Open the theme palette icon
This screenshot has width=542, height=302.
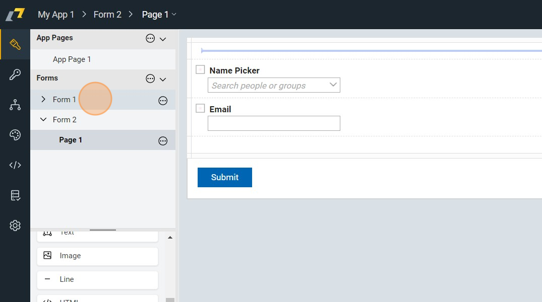coord(15,135)
